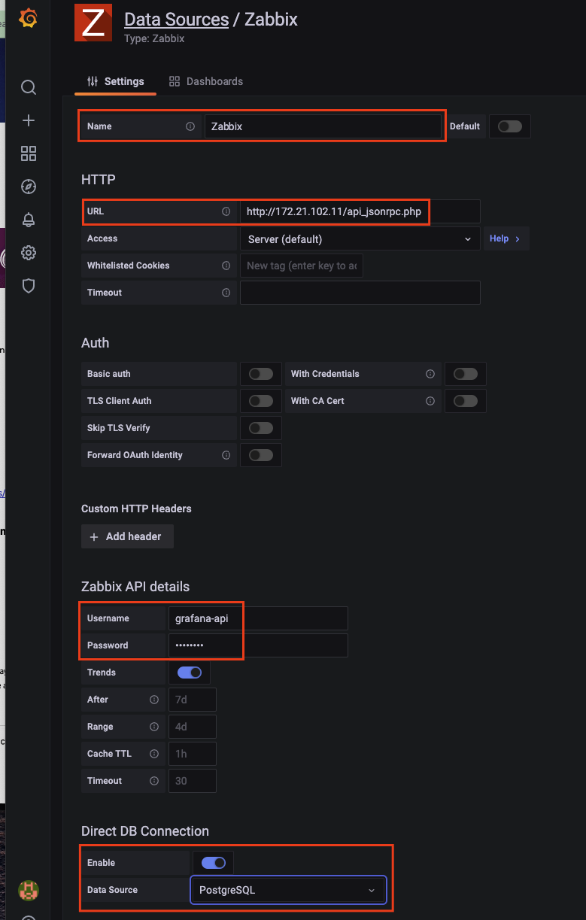
Task: Click Username field grafana-api
Action: 258,618
